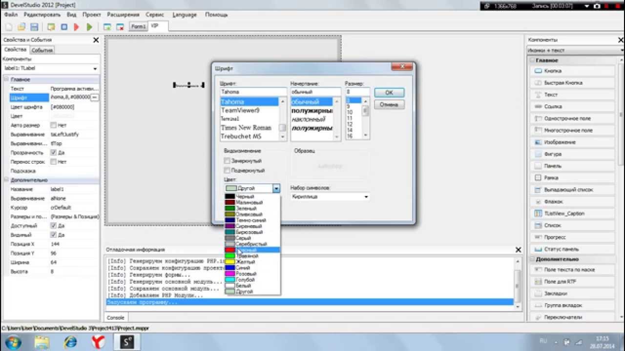The width and height of the screenshot is (625, 351).
Task: Pick the Изображение component
Action: 572,142
